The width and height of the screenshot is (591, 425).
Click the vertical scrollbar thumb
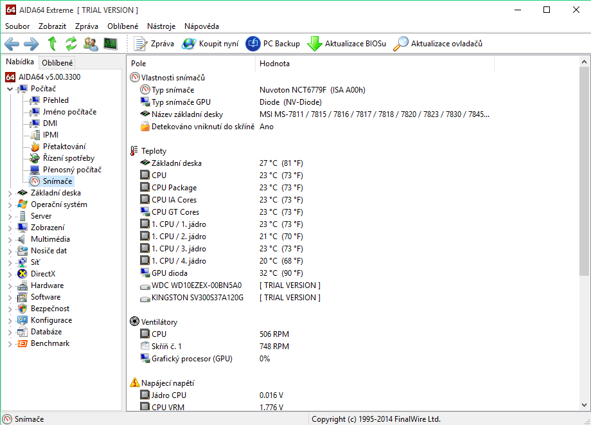tap(584, 171)
